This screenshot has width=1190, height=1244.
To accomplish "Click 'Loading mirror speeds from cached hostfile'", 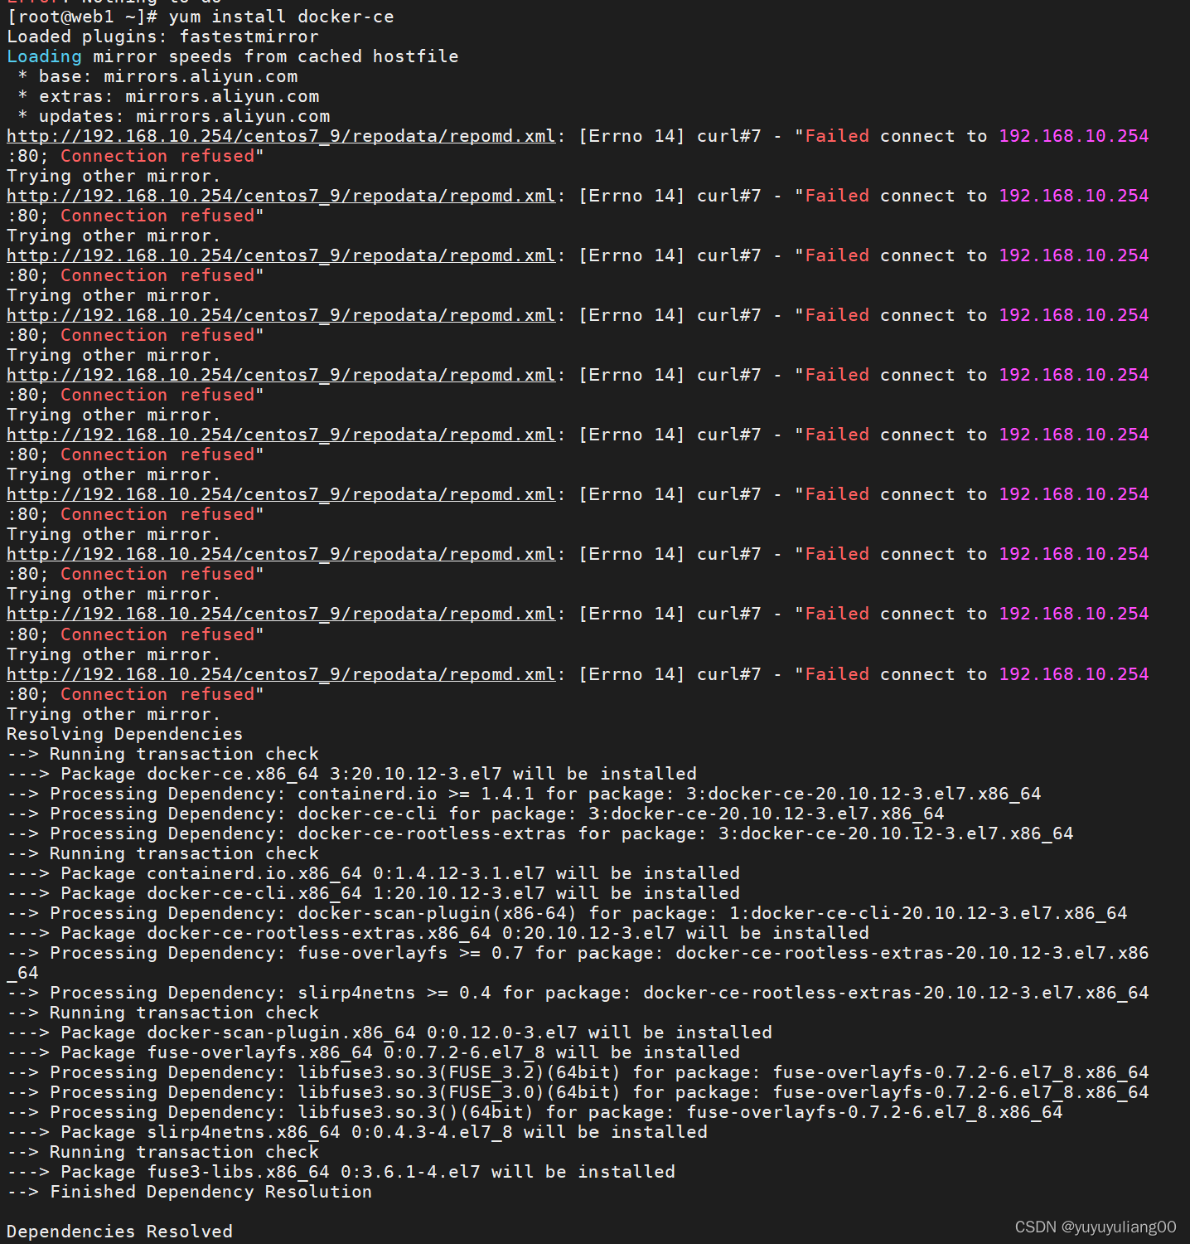I will click(232, 56).
